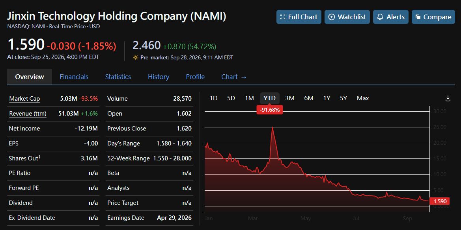The image size is (461, 230).
Task: Click the Net Income value -12.19M
Action: [x=86, y=128]
